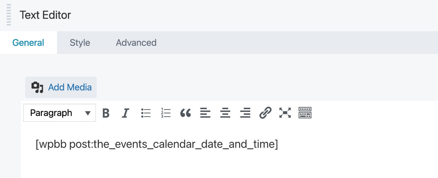
Task: Enter fullscreen editing mode
Action: [285, 113]
